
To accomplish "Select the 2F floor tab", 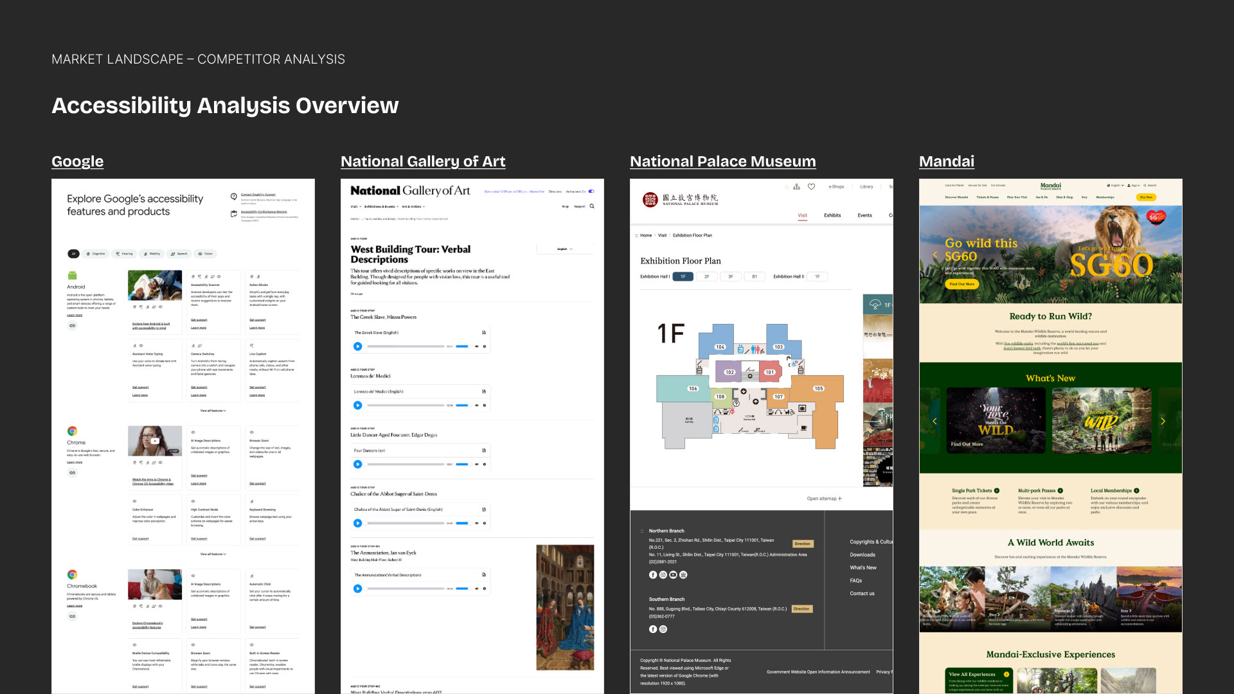I will (707, 276).
